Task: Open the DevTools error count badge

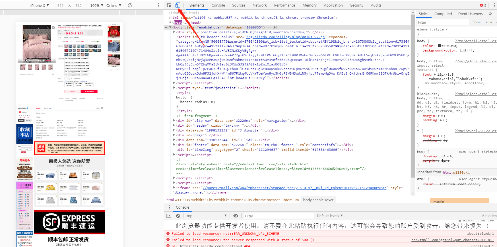Action: click(483, 5)
